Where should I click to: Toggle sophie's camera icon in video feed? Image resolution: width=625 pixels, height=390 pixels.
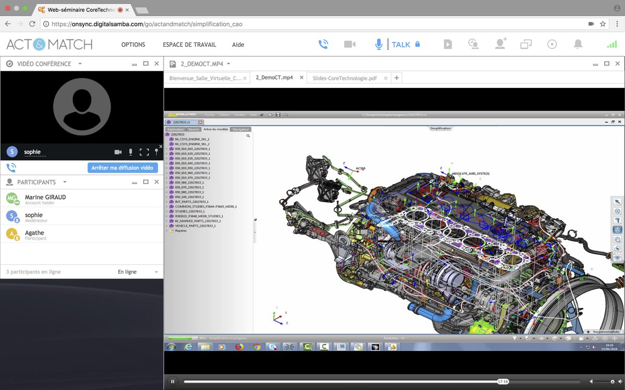118,152
